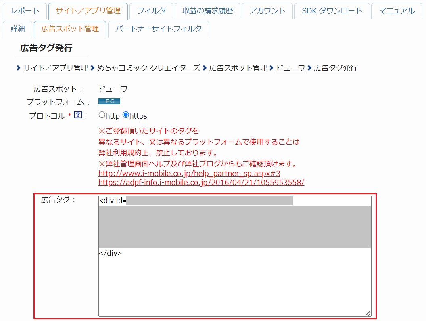Open the adpf-info.i-mobile.co.jp blog link
Viewport: 426px width, 321px height.
[201, 182]
